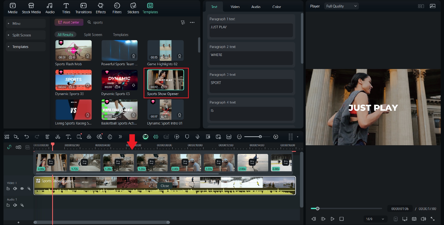Open the filter icon next to search
This screenshot has height=225, width=444.
click(183, 22)
